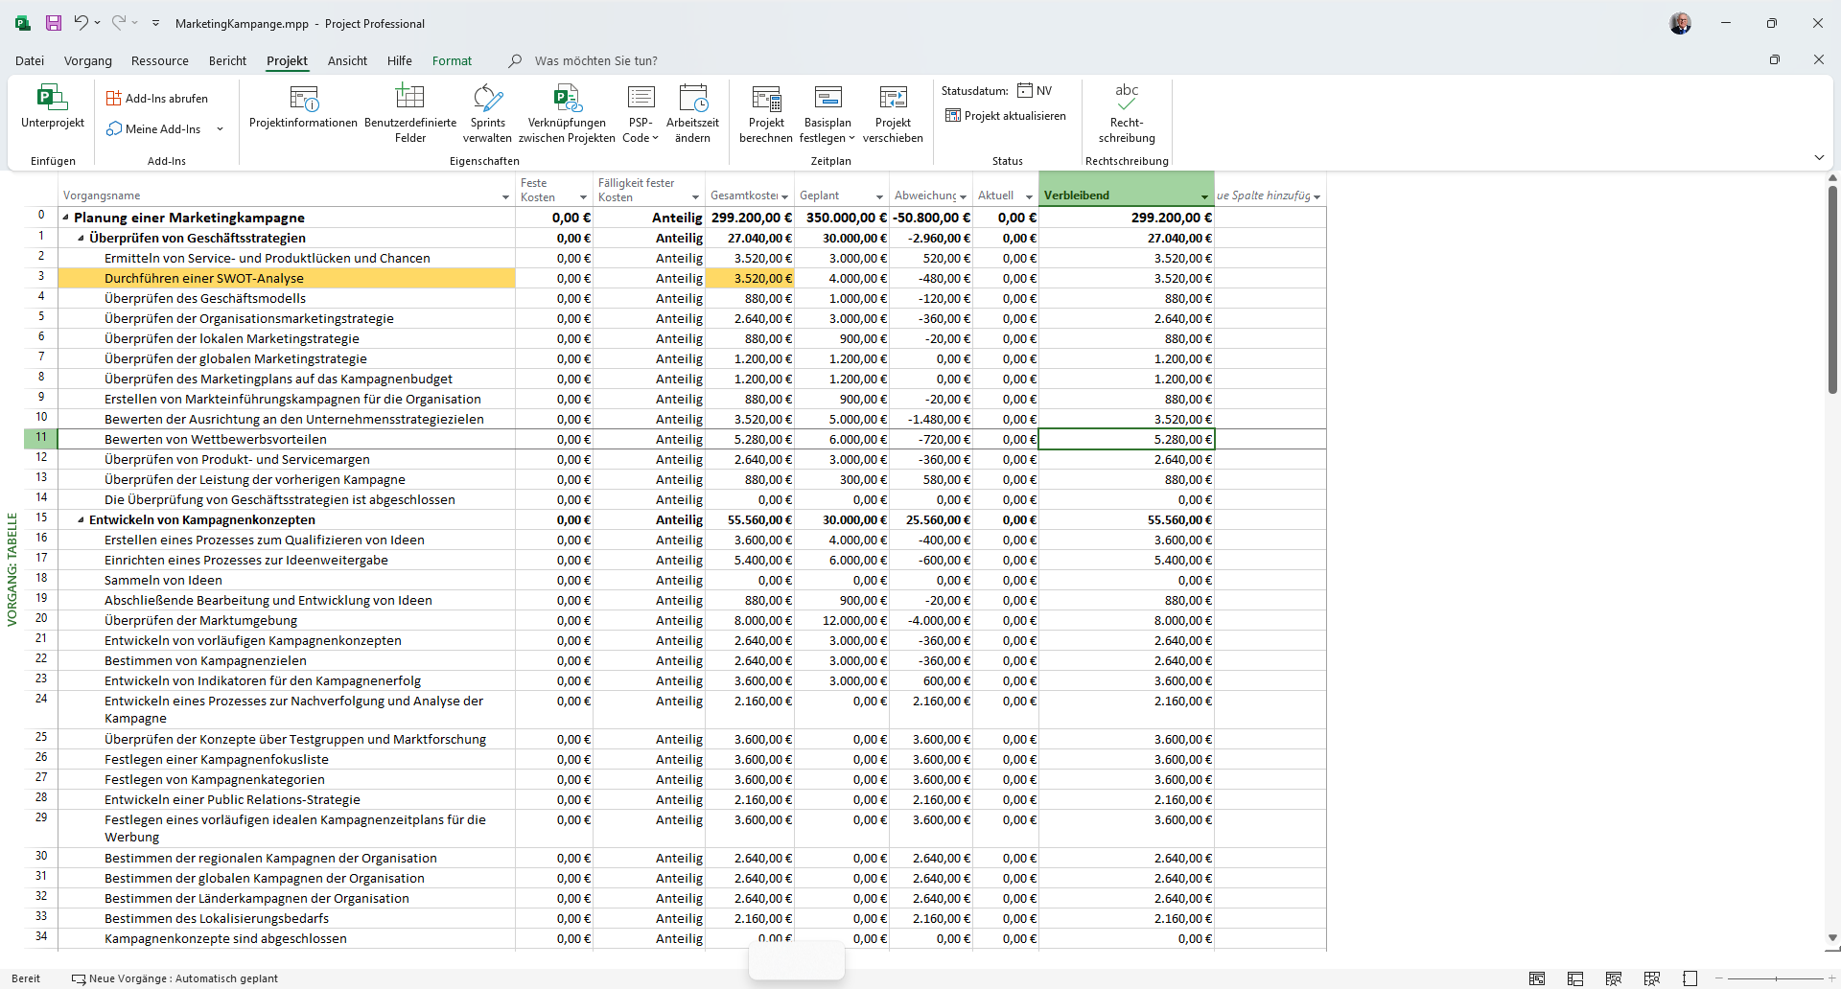Image resolution: width=1841 pixels, height=989 pixels.
Task: Open the Vorgangsname column filter arrow
Action: pos(505,197)
